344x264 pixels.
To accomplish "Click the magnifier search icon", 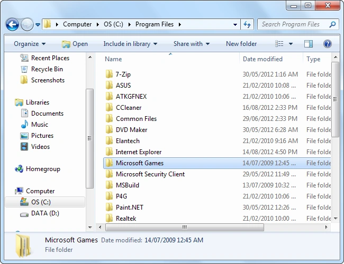I will [332, 24].
